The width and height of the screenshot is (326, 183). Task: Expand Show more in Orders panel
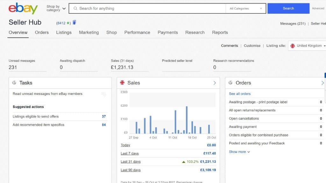pos(239,152)
